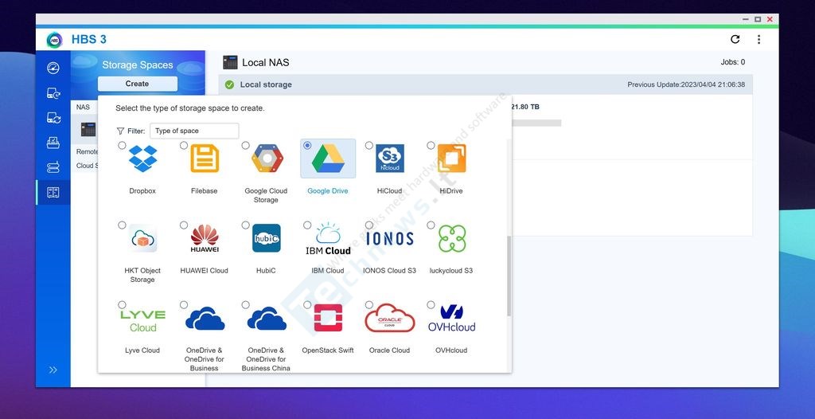815x419 pixels.
Task: Click the Local storage usage bar
Action: point(536,123)
